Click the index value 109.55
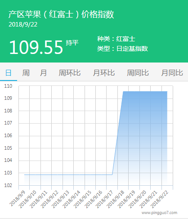Screen dimensions: 188x219 (36, 47)
